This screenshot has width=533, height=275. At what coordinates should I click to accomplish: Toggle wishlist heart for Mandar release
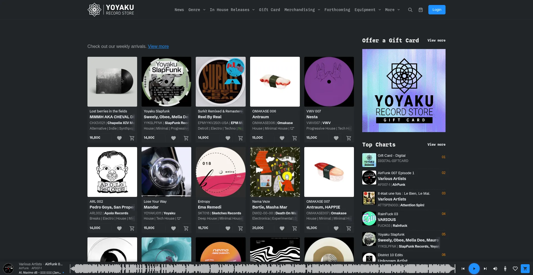(173, 228)
